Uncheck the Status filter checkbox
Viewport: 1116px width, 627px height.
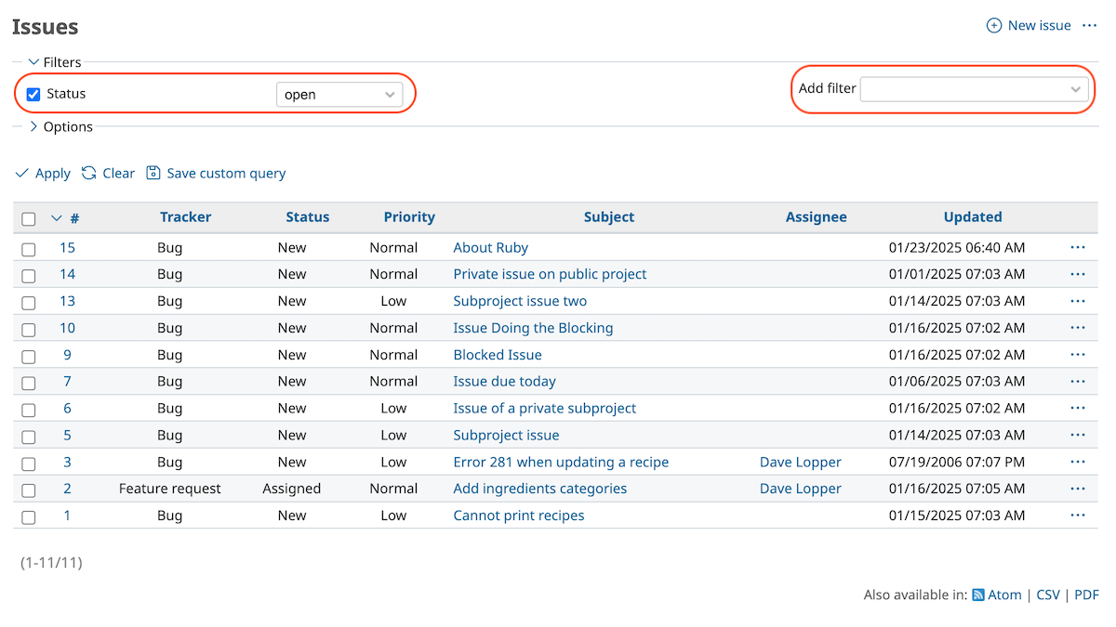click(x=33, y=93)
